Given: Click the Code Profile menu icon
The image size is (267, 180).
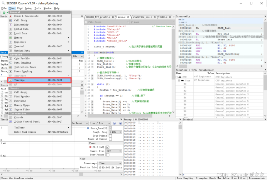Looking at the screenshot, I should click(x=10, y=58).
